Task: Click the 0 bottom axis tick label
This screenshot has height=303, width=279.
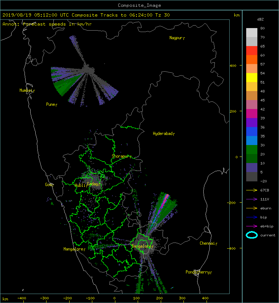Action: 114,298
